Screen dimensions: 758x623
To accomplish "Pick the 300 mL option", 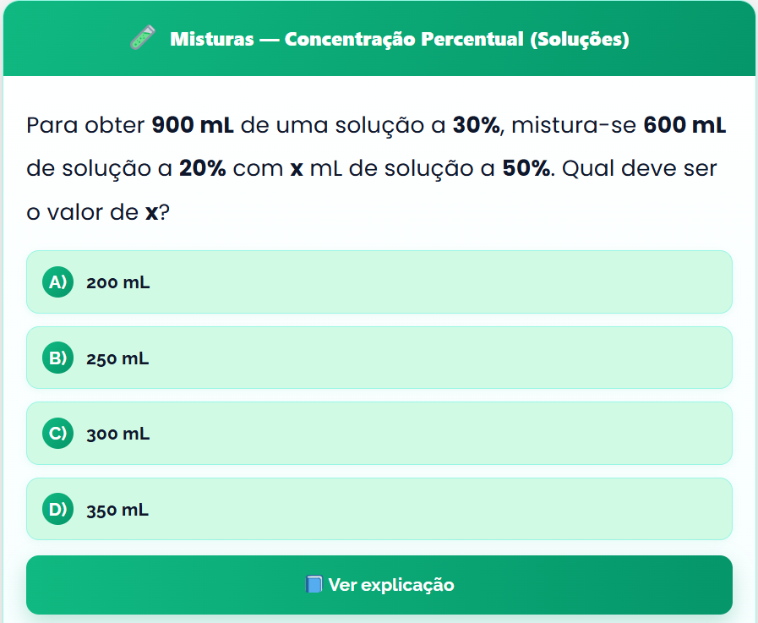I will click(379, 434).
